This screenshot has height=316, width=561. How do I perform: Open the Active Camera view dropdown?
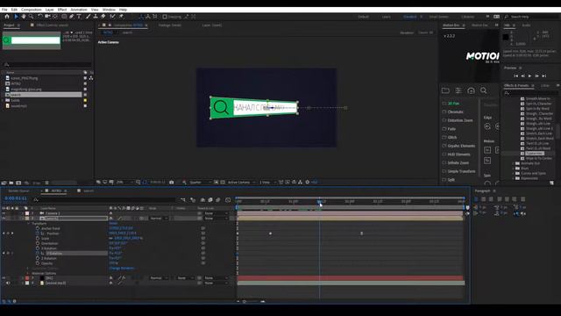click(x=241, y=183)
